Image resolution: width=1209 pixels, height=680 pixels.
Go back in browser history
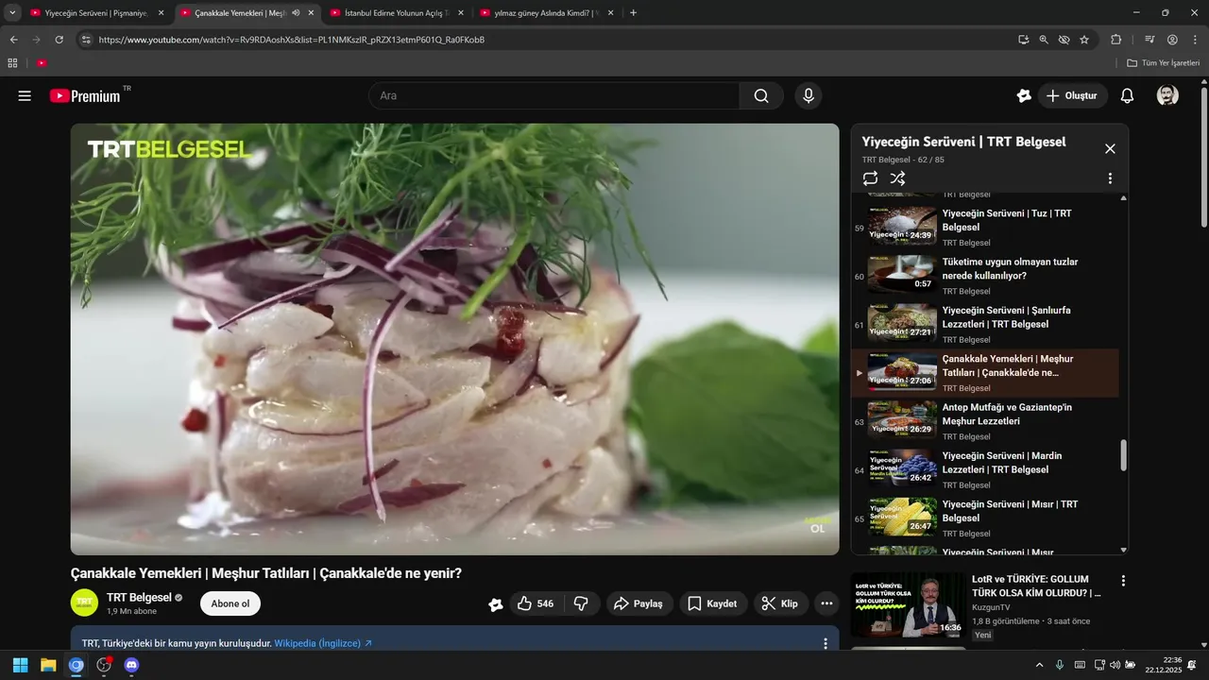pos(14,40)
